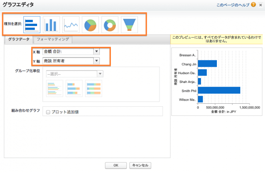Screen dimensions: 265x173
Task: Enable the プロット追加値 checkbox
Action: (48, 112)
